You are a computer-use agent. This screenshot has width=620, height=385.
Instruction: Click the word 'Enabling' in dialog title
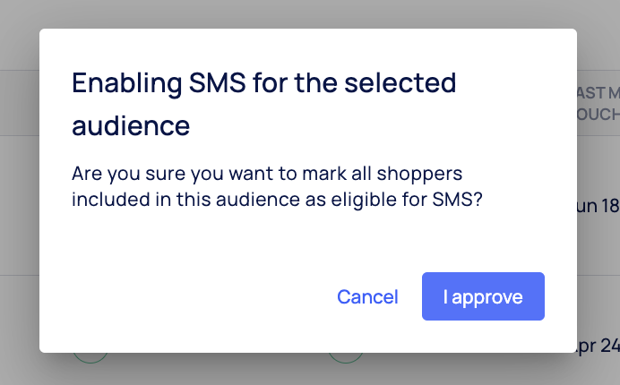(x=124, y=82)
